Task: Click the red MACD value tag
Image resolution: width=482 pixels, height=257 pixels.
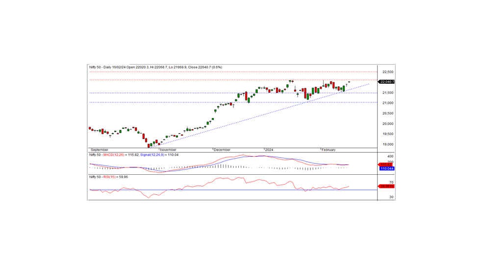Action: [x=386, y=164]
